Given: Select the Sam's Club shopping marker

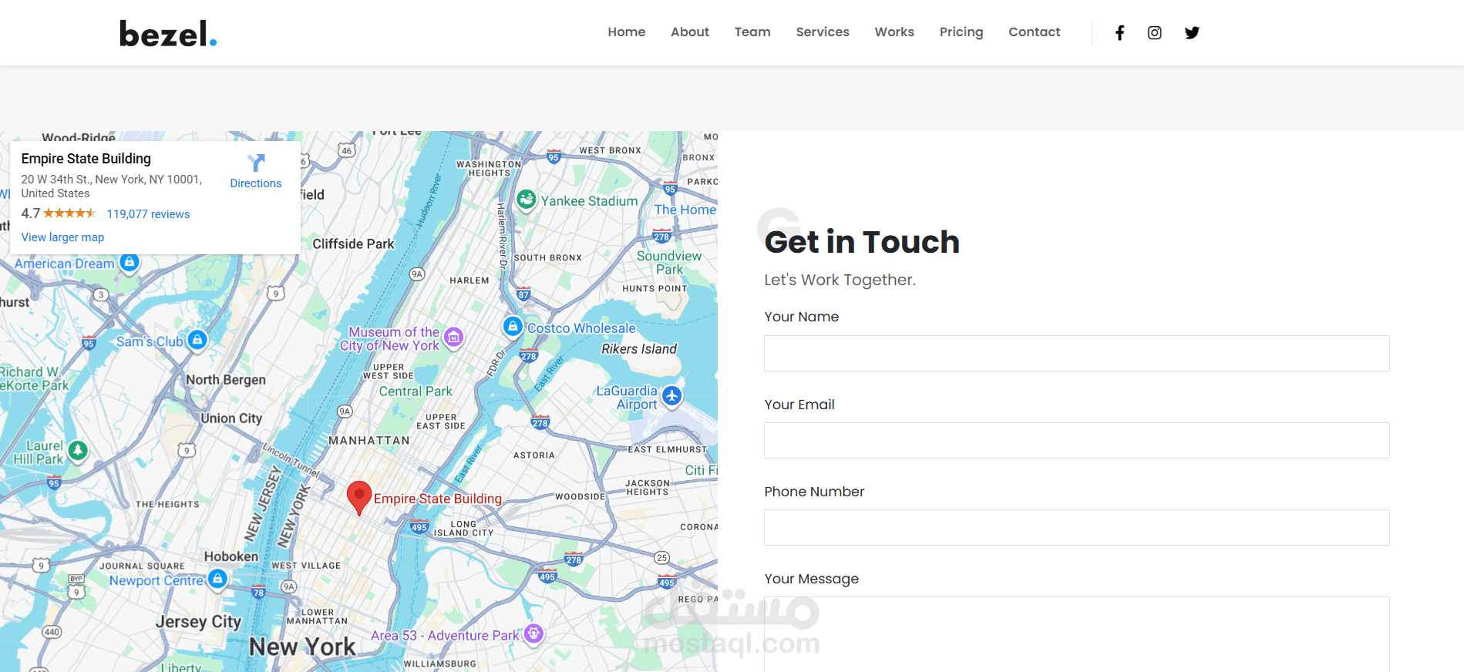Looking at the screenshot, I should click(x=197, y=340).
